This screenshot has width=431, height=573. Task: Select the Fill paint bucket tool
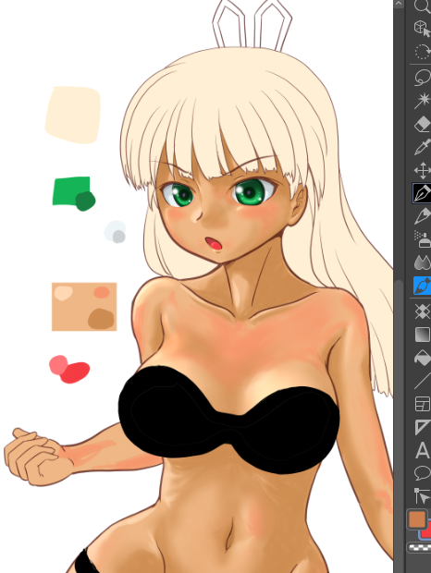tap(423, 358)
